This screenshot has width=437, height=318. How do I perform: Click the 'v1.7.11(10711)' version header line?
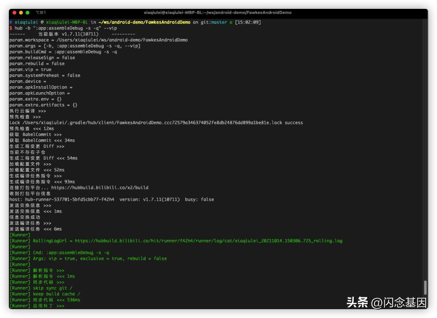pos(72,34)
